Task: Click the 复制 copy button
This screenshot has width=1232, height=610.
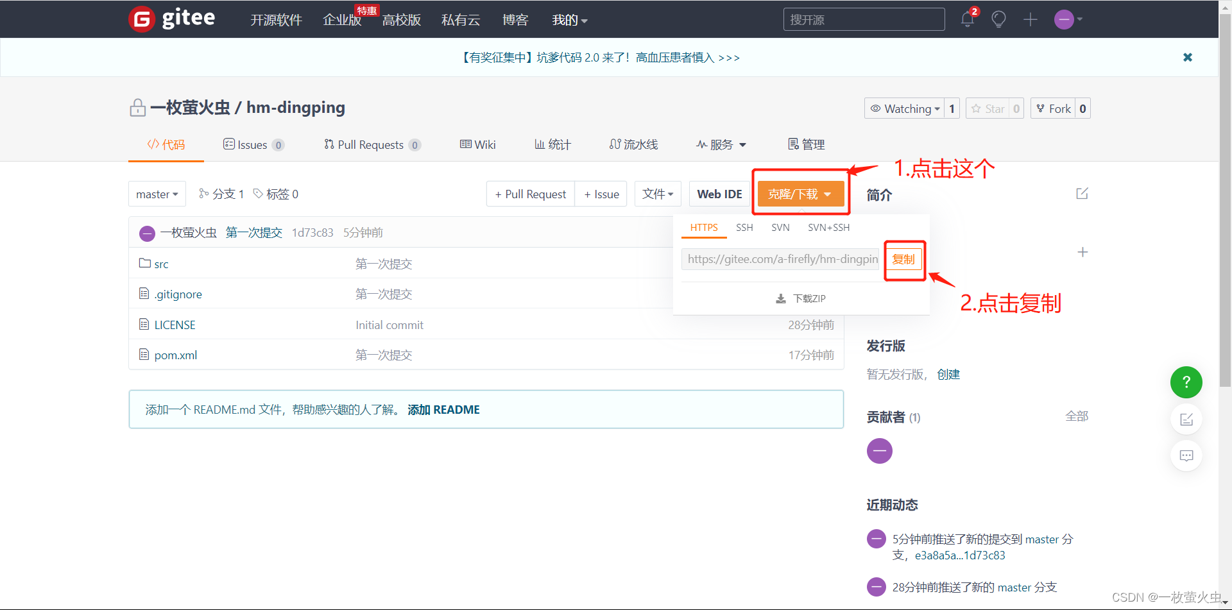Action: tap(903, 259)
